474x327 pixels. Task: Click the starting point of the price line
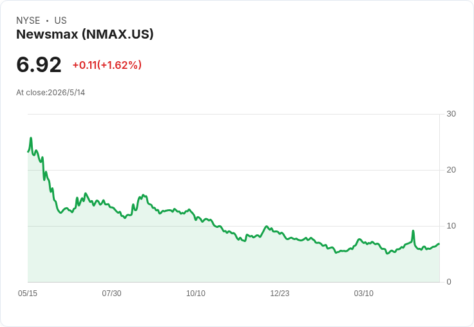point(28,152)
